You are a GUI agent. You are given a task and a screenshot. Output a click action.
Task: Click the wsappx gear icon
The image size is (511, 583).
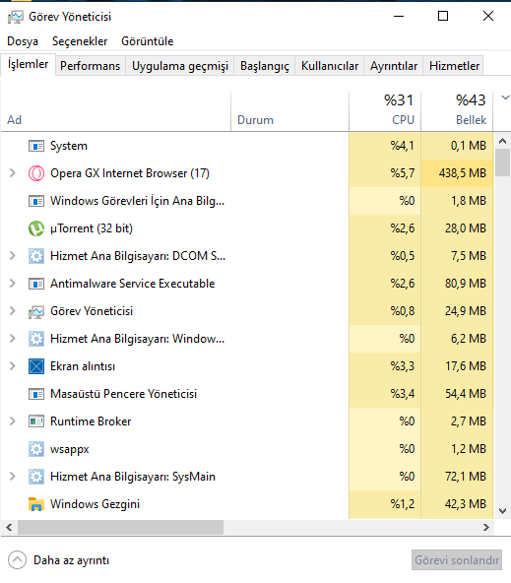[36, 449]
